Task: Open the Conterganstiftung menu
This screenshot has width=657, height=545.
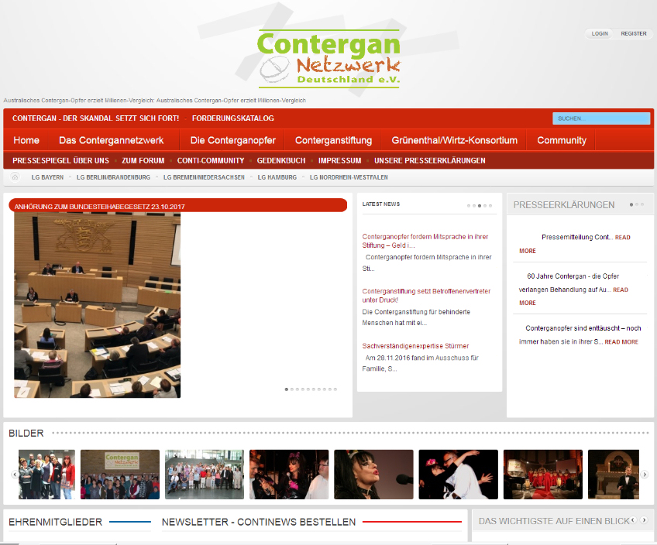Action: (333, 140)
